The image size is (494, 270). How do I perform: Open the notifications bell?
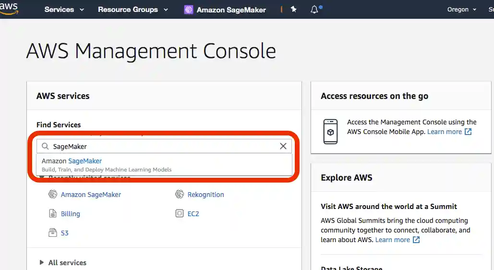tap(314, 10)
